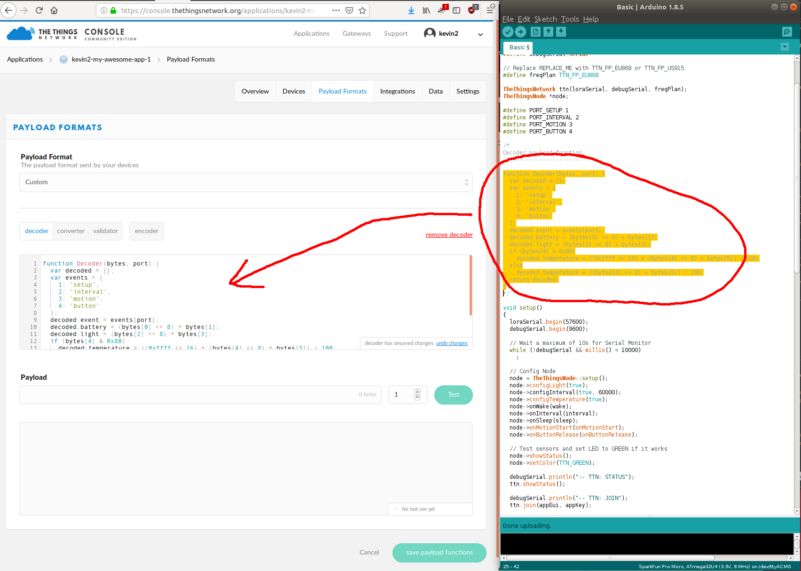The height and width of the screenshot is (571, 801).
Task: Click save payload functions button
Action: (x=440, y=553)
